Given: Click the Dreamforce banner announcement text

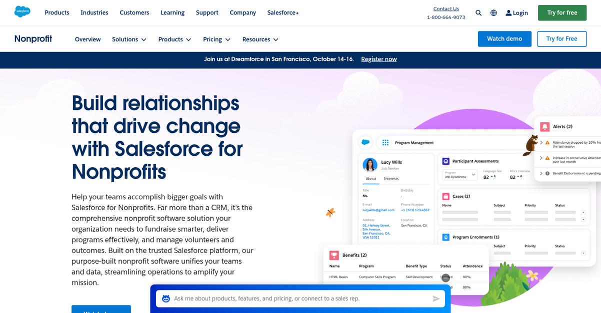Looking at the screenshot, I should coord(279,59).
